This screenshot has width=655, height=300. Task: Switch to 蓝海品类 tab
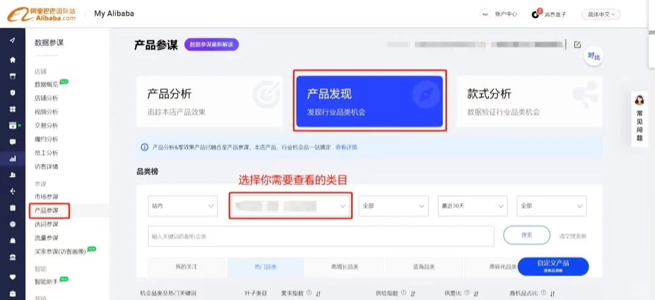coord(423,267)
